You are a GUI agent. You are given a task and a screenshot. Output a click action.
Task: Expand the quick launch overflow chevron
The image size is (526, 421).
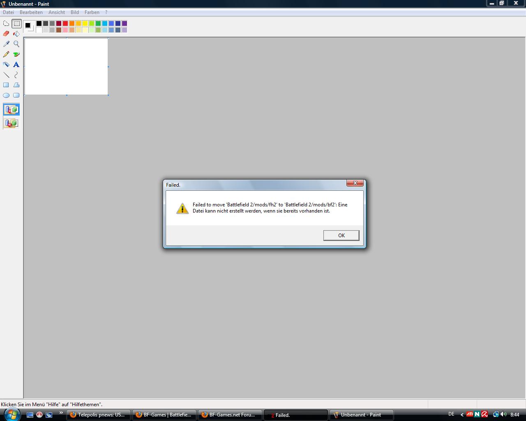pos(61,413)
